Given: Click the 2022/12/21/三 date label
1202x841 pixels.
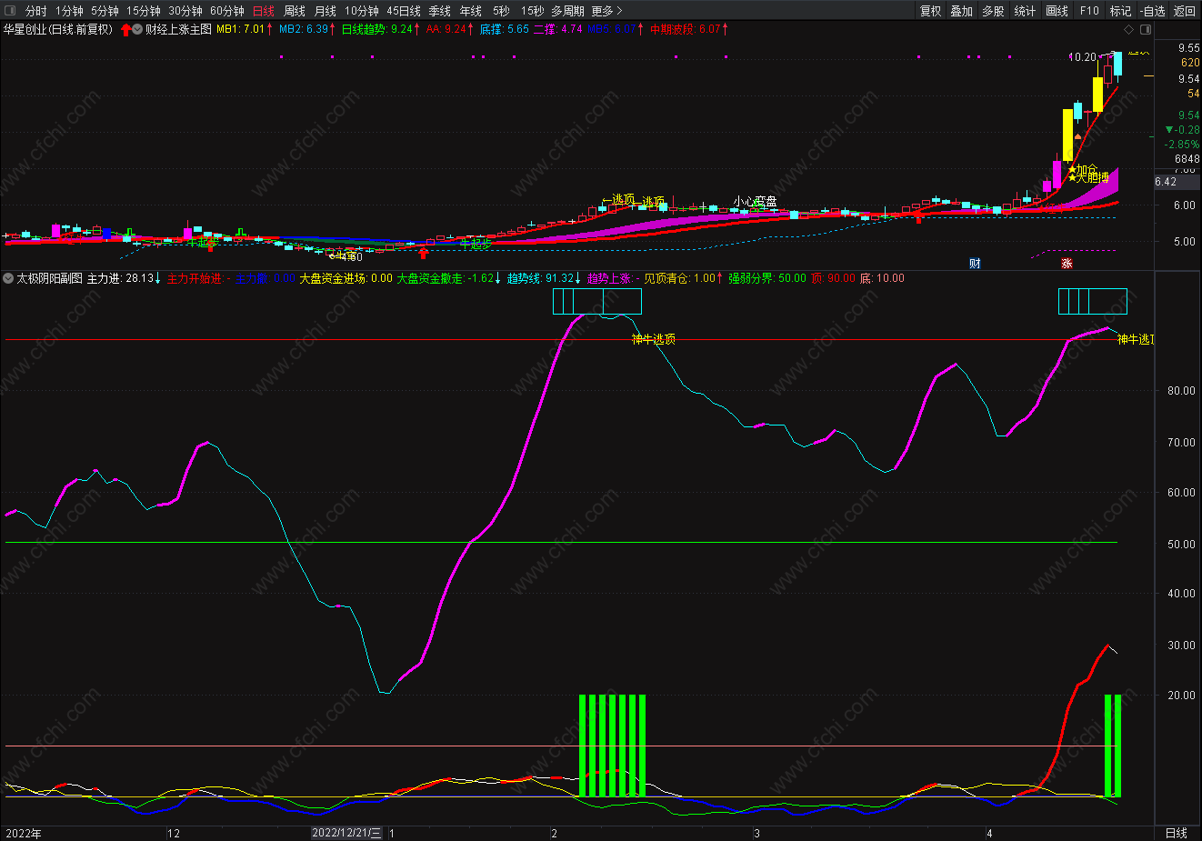Looking at the screenshot, I should pos(346,833).
